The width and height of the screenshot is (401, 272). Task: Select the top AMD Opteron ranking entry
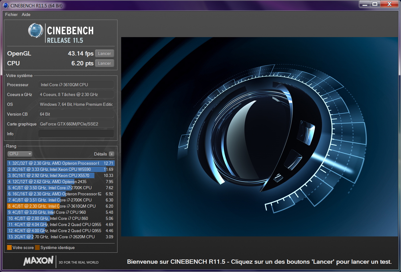point(58,163)
